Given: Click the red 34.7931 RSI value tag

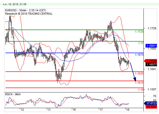Looking at the screenshot, I should tap(151, 107).
